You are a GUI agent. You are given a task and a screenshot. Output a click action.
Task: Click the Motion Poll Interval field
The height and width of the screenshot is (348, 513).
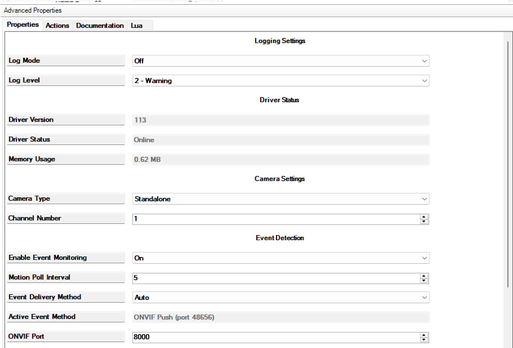[276, 278]
